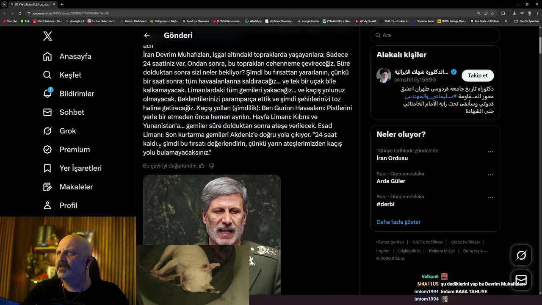This screenshot has width=542, height=305.
Task: Open floating Grok button
Action: [521, 255]
